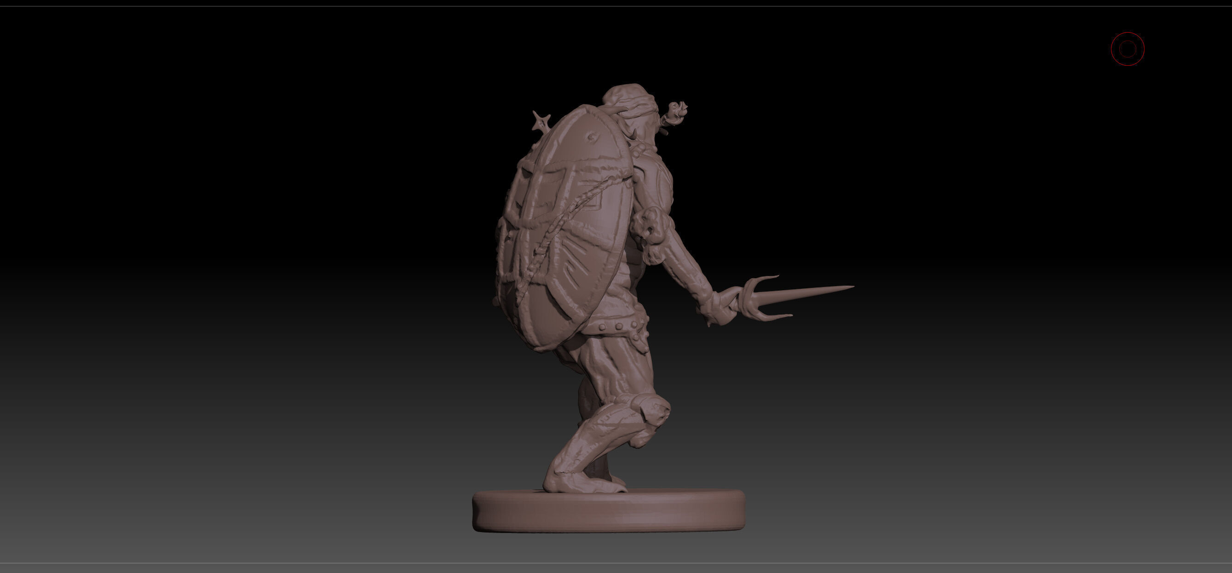The image size is (1232, 573).
Task: Click the round base of the figurine
Action: coord(608,510)
